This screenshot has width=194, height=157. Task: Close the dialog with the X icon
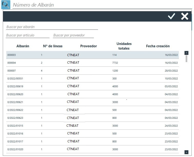[x=185, y=16]
